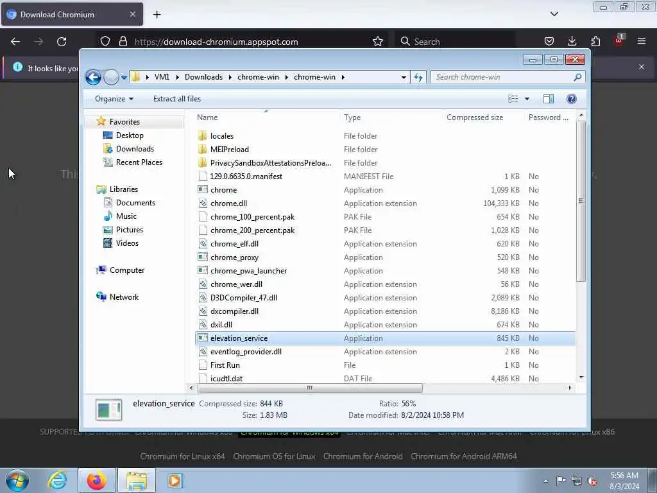This screenshot has width=657, height=493.
Task: Click the chrome_elf.dll file icon
Action: [x=203, y=243]
